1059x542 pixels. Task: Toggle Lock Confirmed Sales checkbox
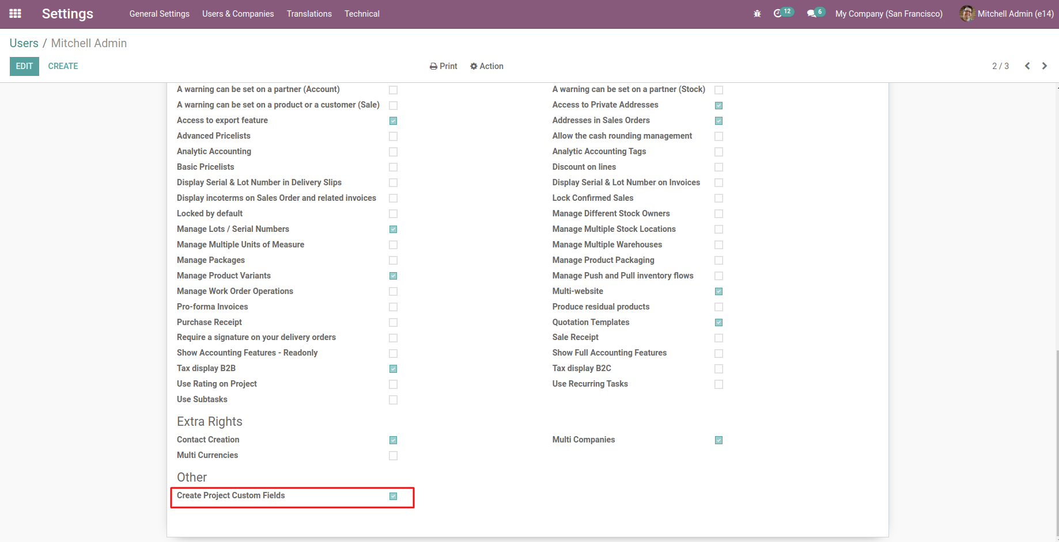click(x=718, y=199)
